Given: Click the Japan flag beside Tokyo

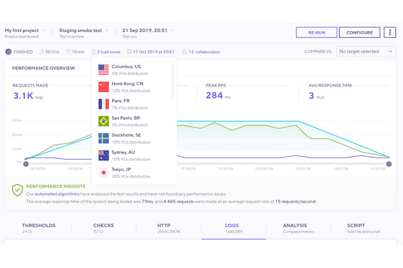Looking at the screenshot, I should click(x=103, y=172).
